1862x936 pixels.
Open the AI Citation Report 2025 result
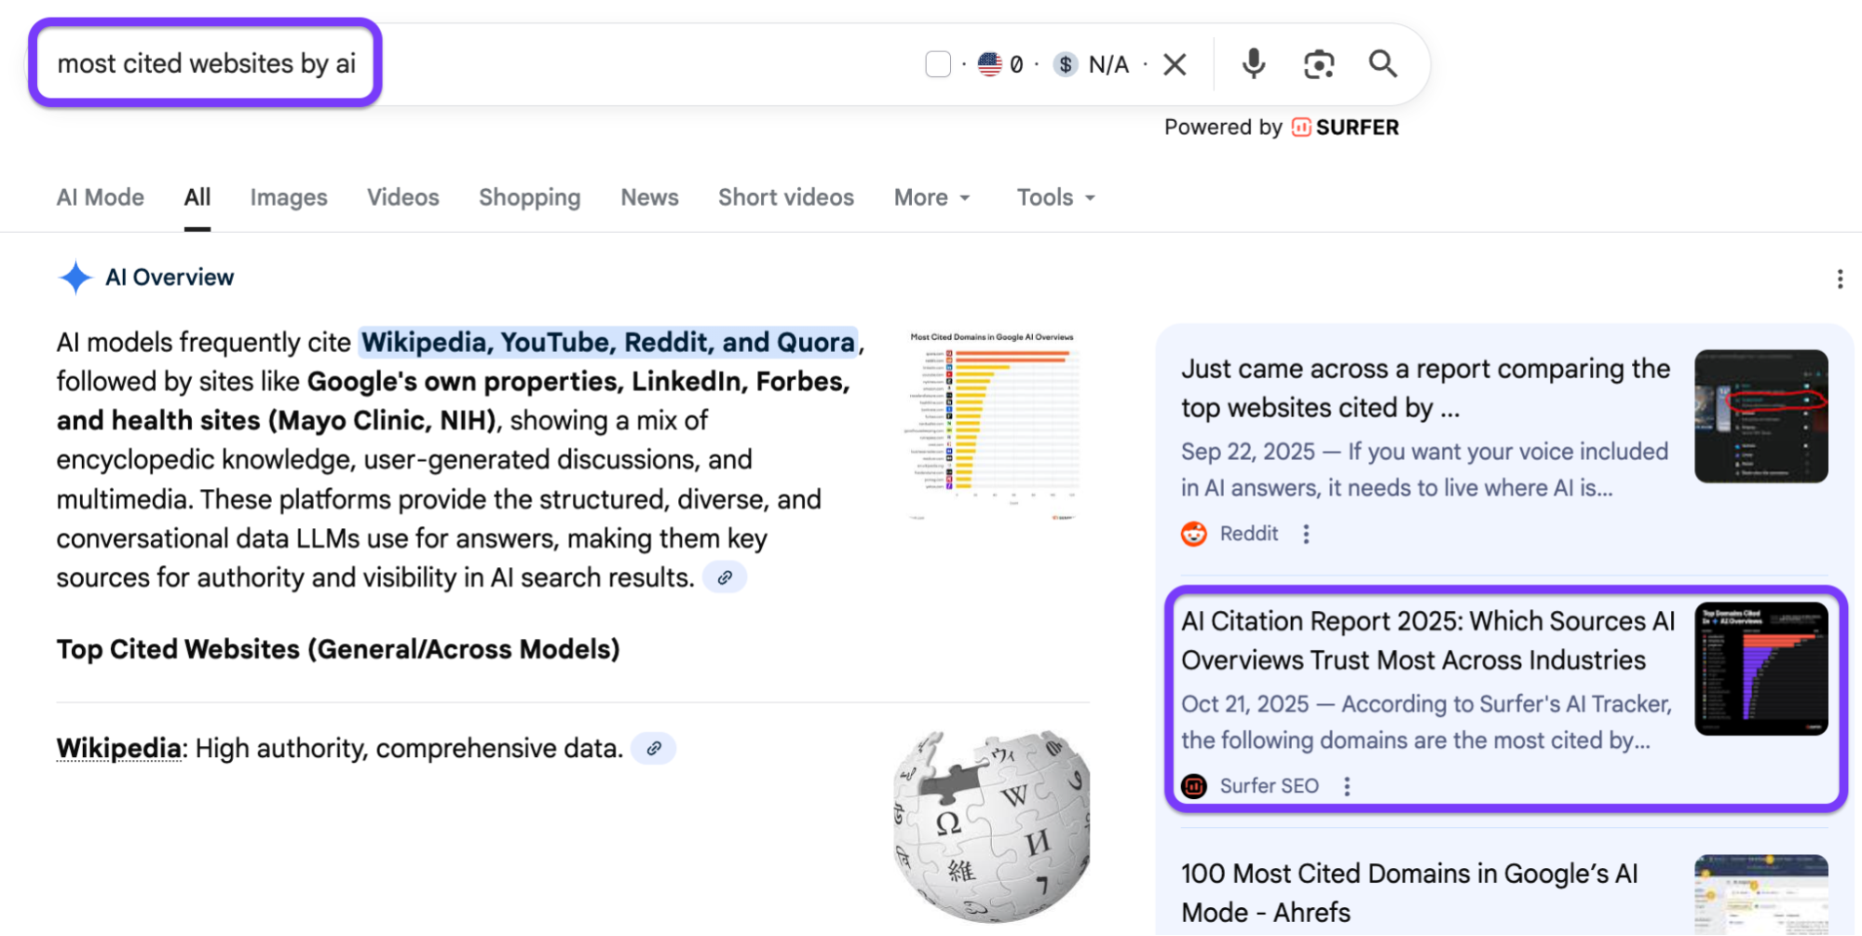[1427, 641]
